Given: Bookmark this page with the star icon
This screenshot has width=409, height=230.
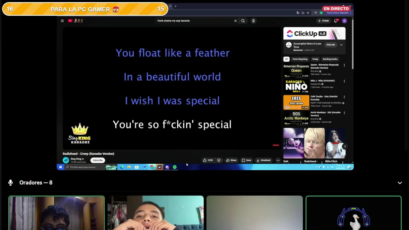Looking at the screenshot, I should (x=308, y=13).
